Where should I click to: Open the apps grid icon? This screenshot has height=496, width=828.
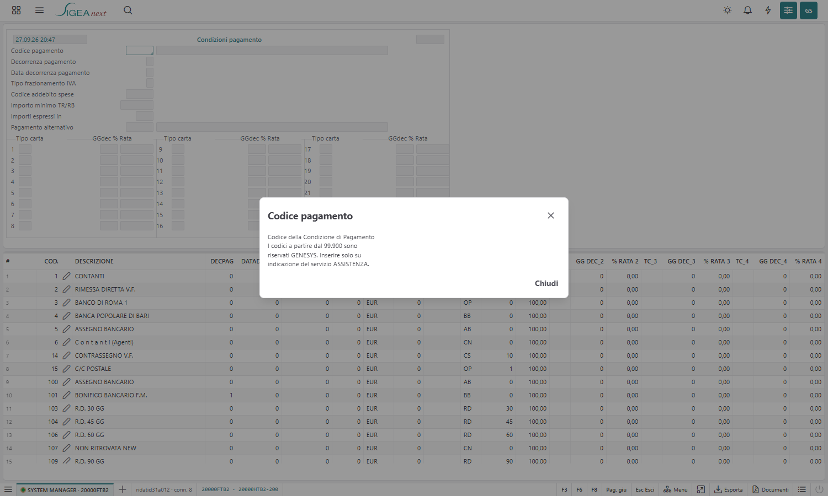coord(17,10)
